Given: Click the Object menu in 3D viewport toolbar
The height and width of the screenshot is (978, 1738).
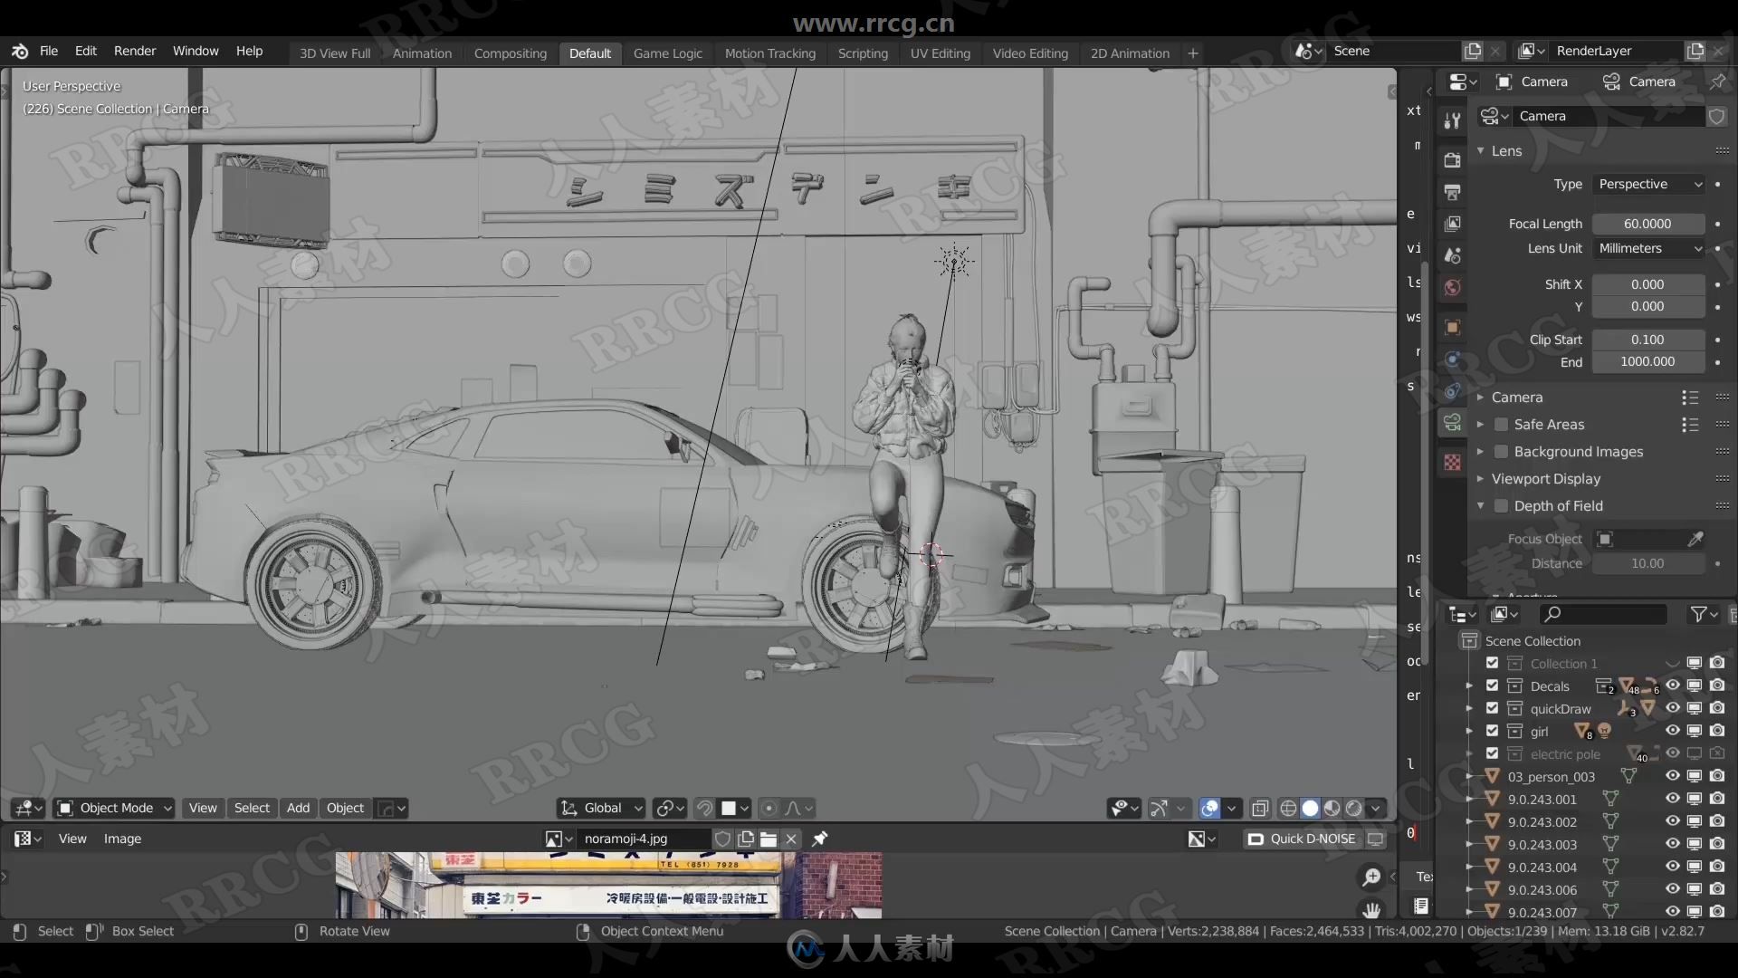Looking at the screenshot, I should pos(346,807).
